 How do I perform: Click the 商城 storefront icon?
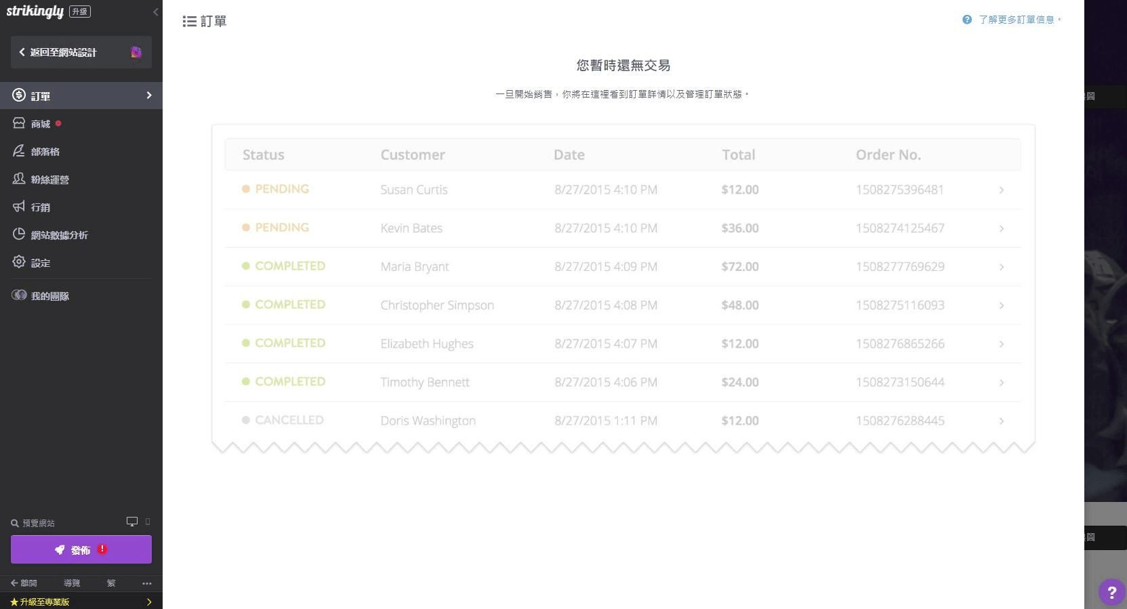tap(19, 123)
